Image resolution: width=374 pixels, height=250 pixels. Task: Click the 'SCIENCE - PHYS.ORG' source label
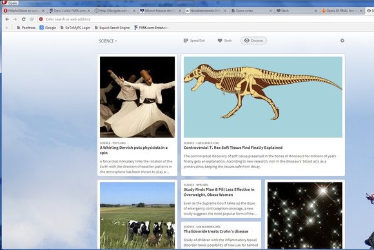113,143
